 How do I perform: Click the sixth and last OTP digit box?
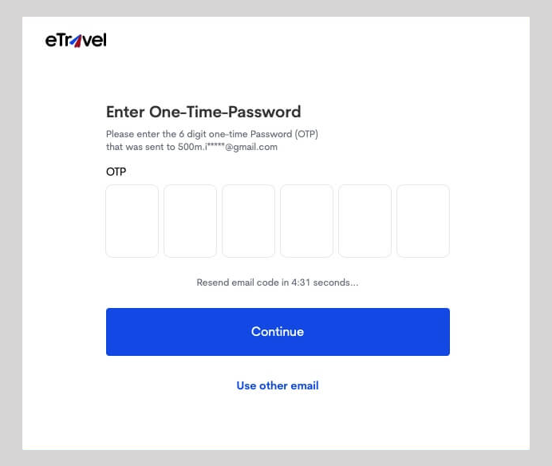click(x=423, y=221)
